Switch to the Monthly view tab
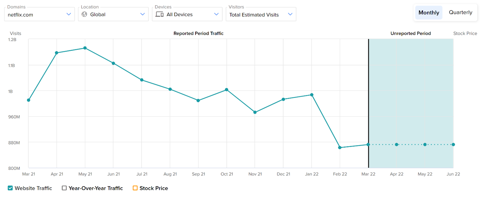 pyautogui.click(x=429, y=12)
